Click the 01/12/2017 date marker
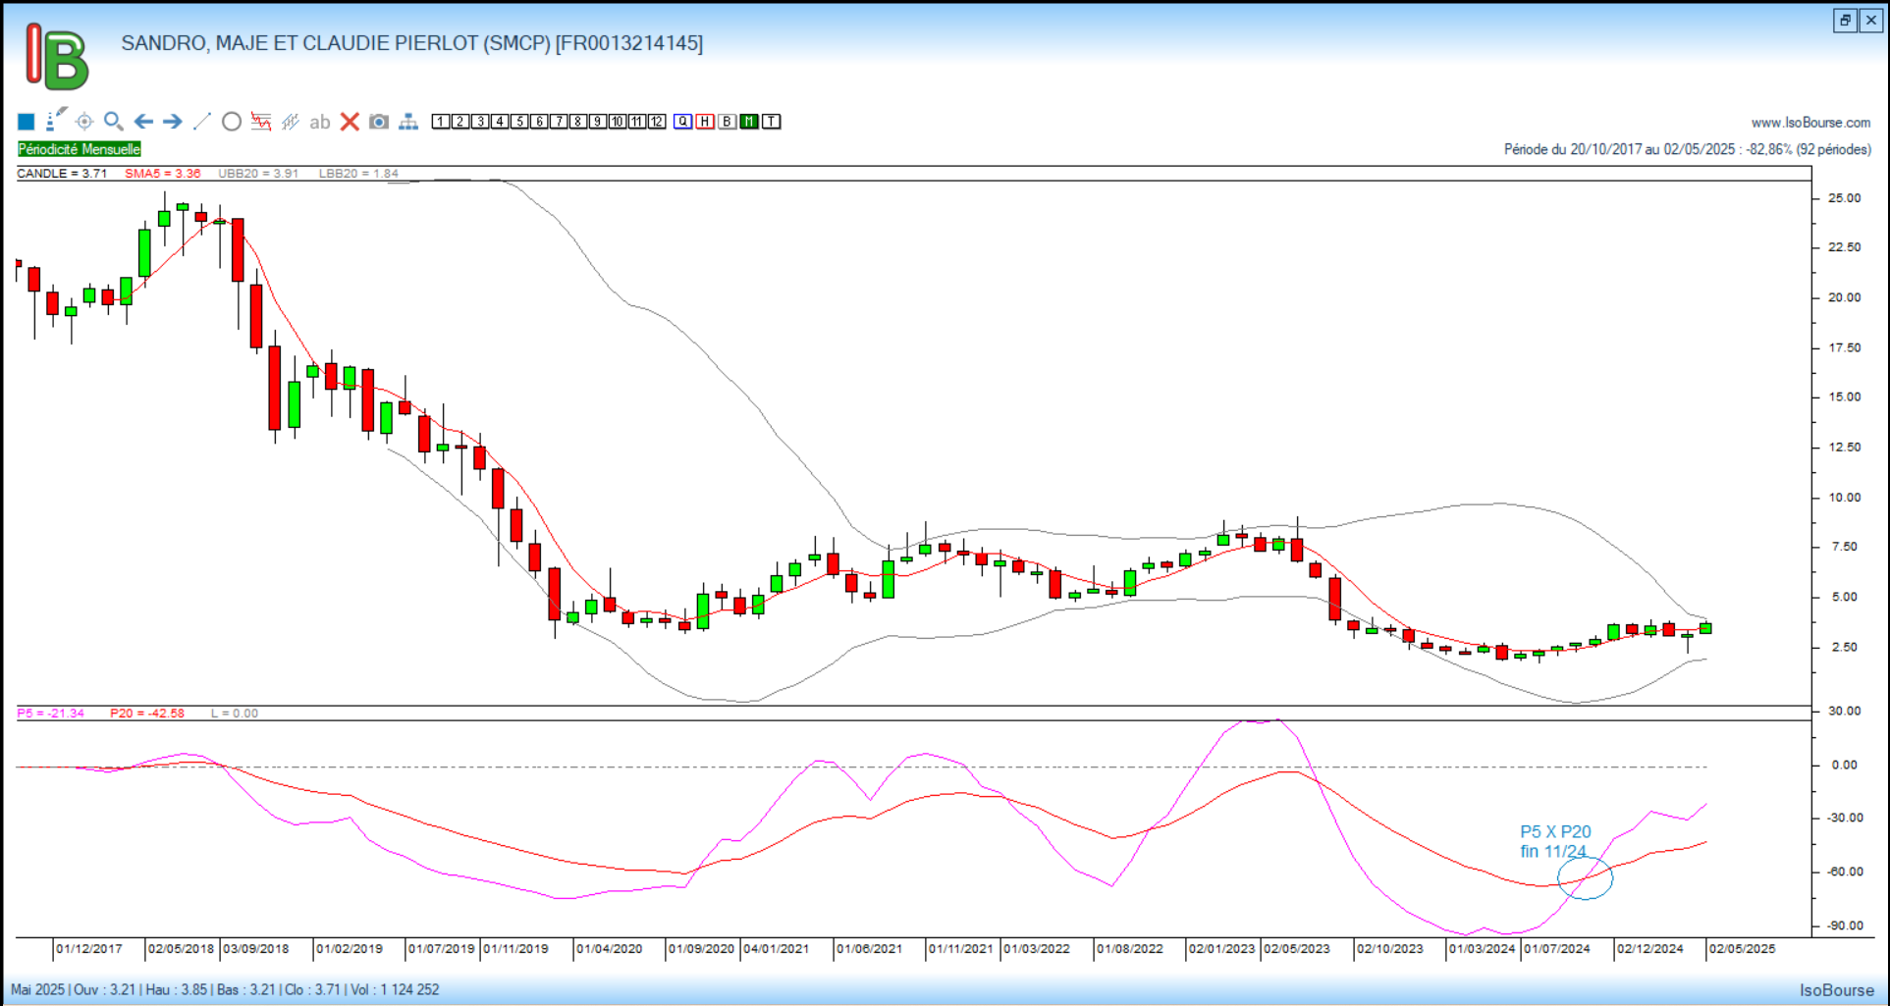 coord(89,949)
